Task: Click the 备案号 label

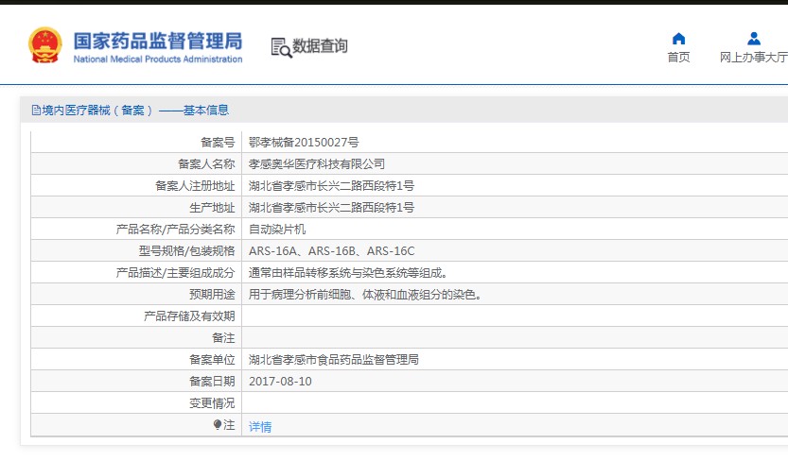Action: [x=218, y=143]
